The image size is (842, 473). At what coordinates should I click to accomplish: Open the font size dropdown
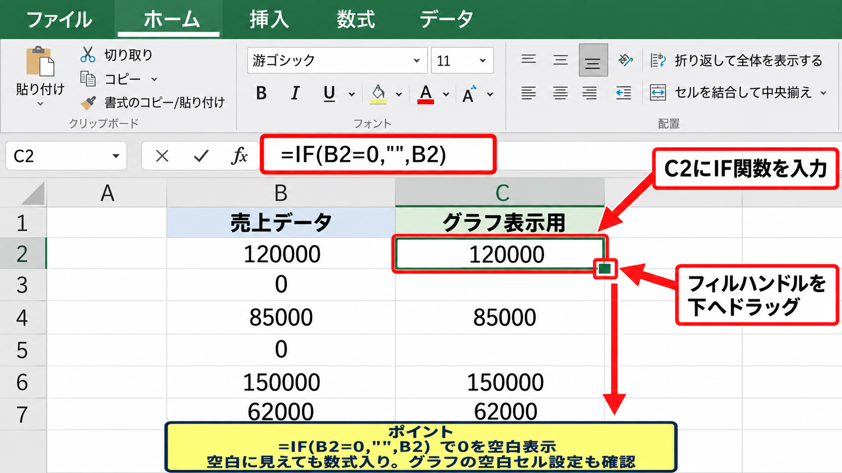click(x=482, y=61)
